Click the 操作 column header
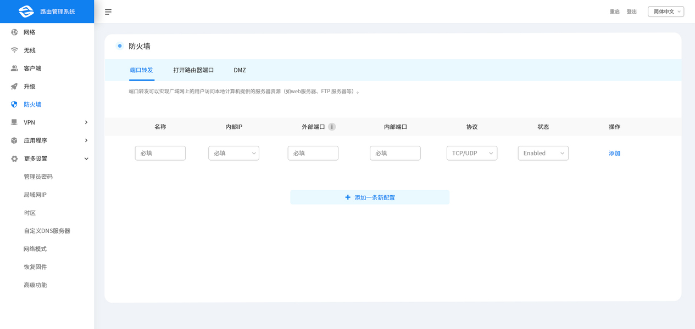The image size is (695, 329). pyautogui.click(x=614, y=127)
